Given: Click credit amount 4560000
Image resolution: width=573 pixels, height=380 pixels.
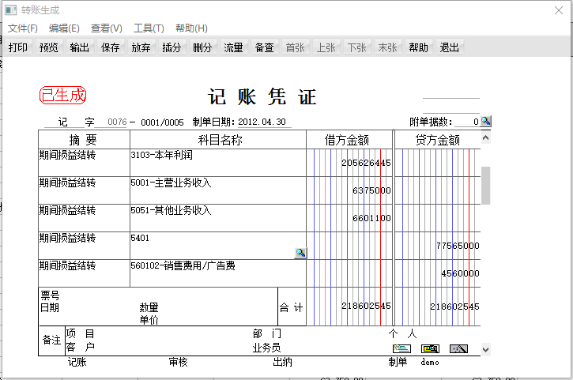Looking at the screenshot, I should [x=461, y=273].
